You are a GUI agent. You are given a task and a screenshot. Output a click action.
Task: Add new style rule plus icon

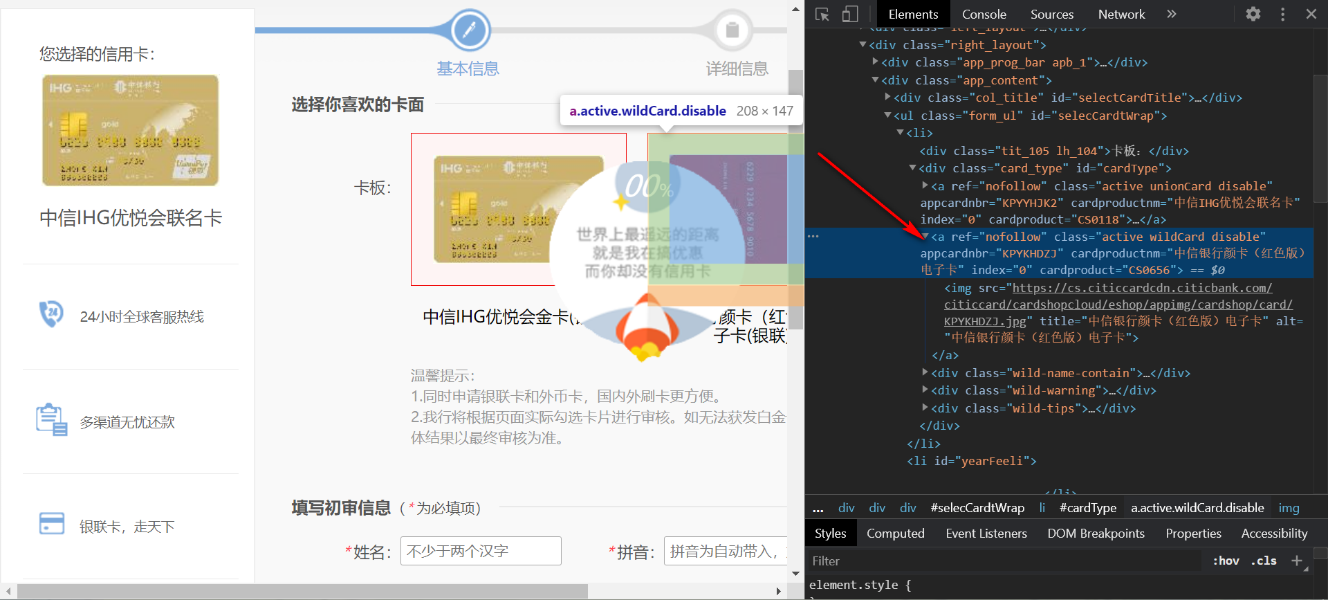tap(1297, 561)
